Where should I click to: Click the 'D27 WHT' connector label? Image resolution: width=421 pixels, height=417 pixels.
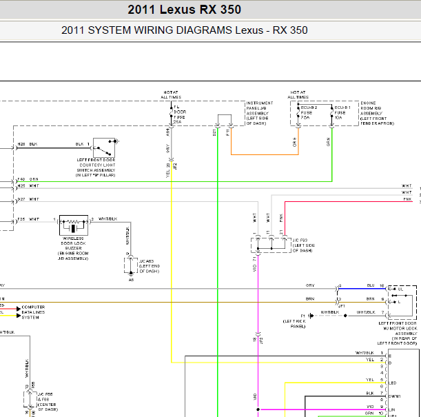28,199
